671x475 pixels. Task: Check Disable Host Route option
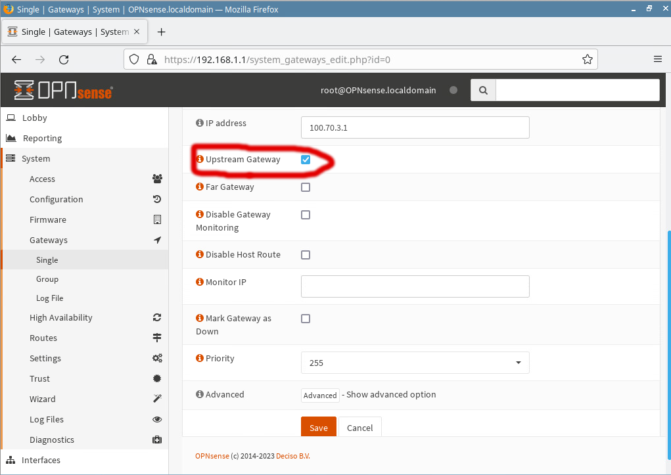pyautogui.click(x=306, y=255)
